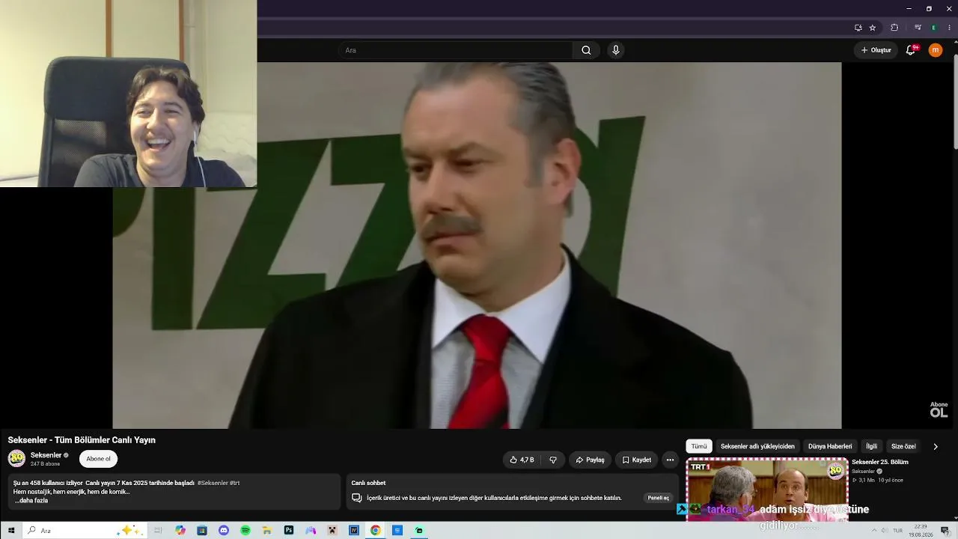This screenshot has width=958, height=539.
Task: Open File Explorer from the taskbar
Action: tap(267, 530)
